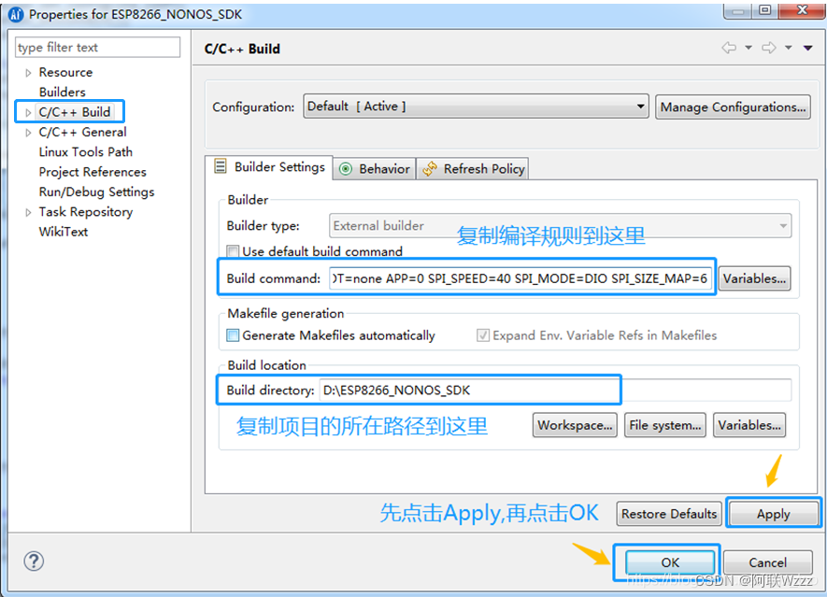Open the view menu triangle in the header
The image size is (827, 597).
(x=808, y=48)
